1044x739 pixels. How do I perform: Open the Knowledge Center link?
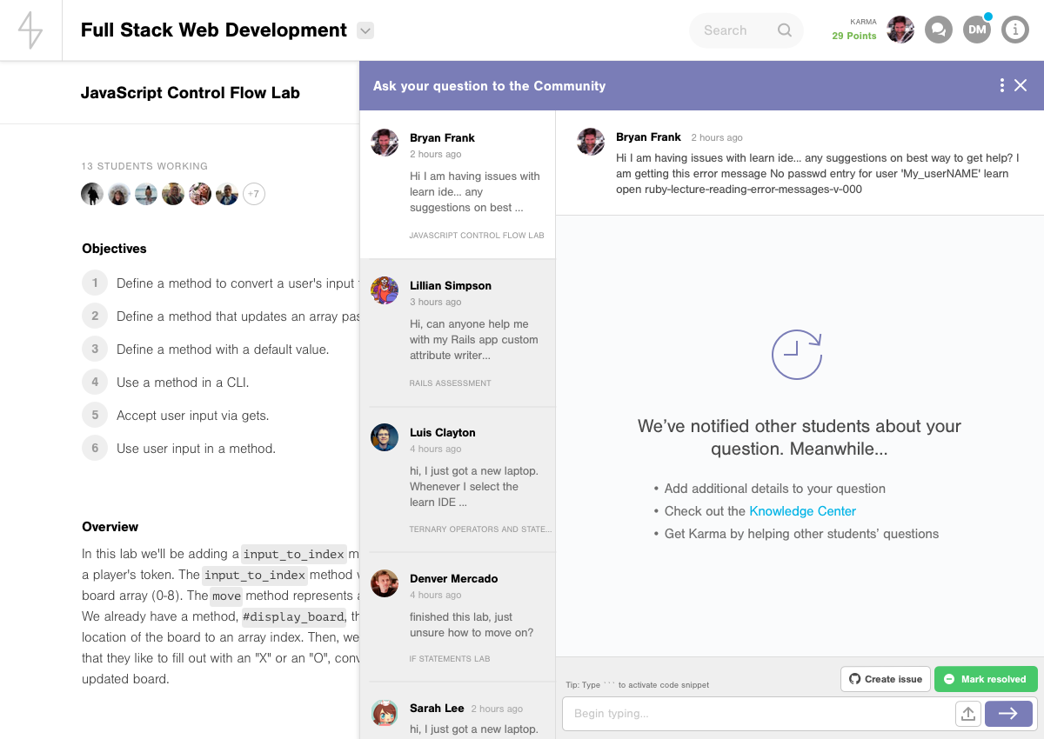coord(802,511)
